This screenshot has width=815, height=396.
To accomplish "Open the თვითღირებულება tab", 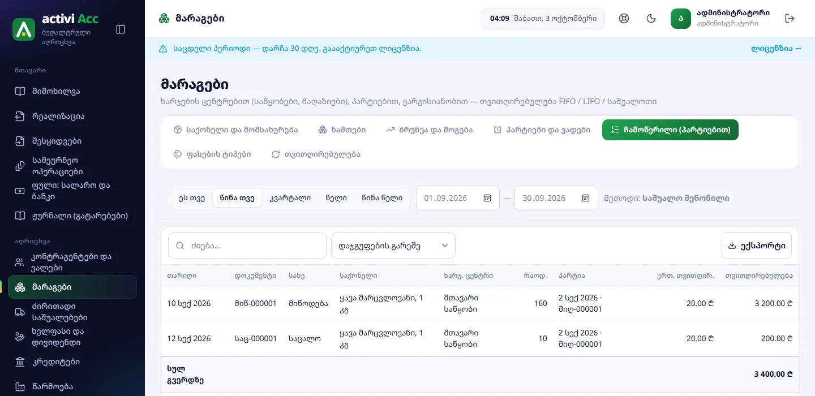I will coord(316,154).
